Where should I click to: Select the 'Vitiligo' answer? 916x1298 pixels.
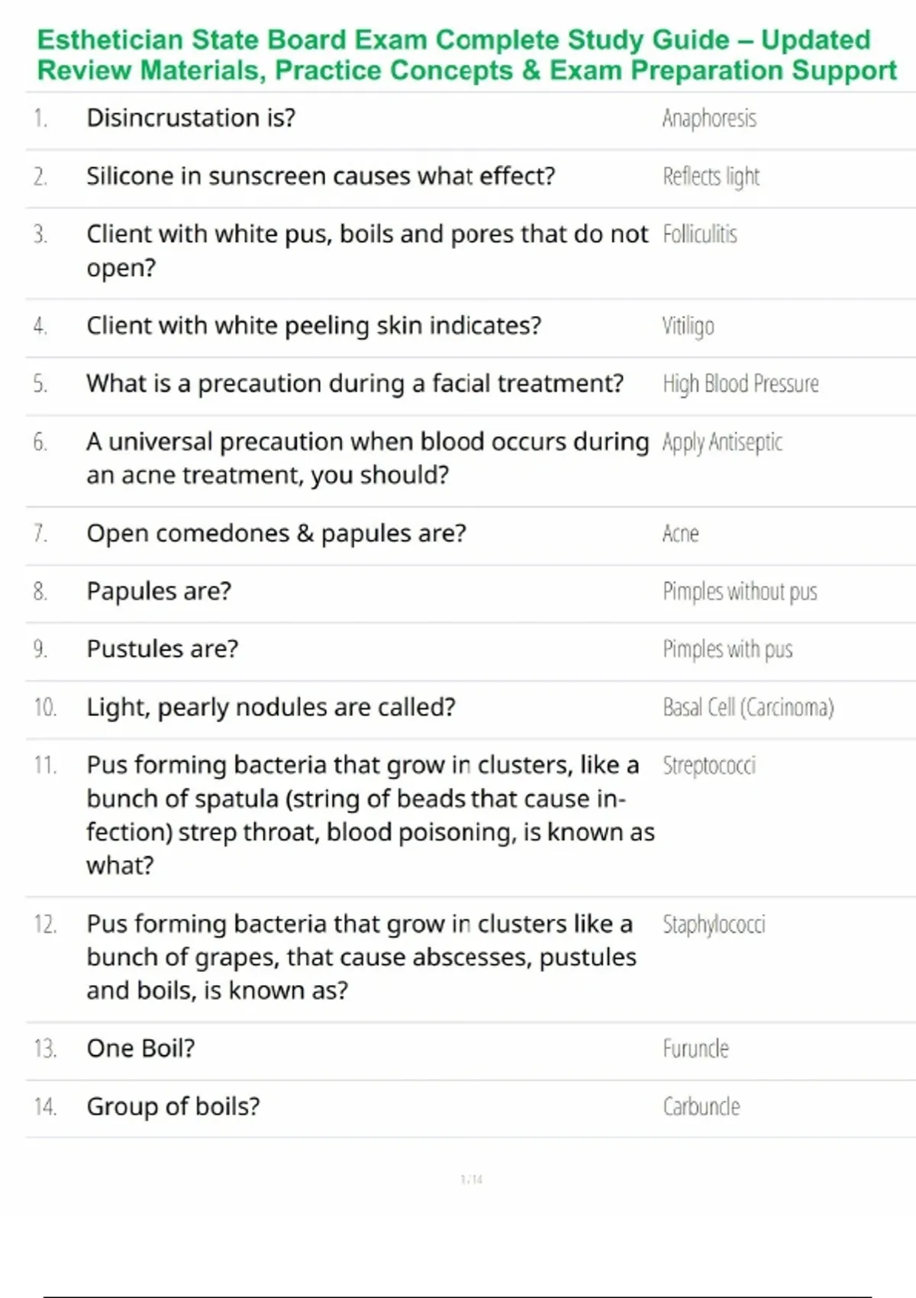pos(688,326)
